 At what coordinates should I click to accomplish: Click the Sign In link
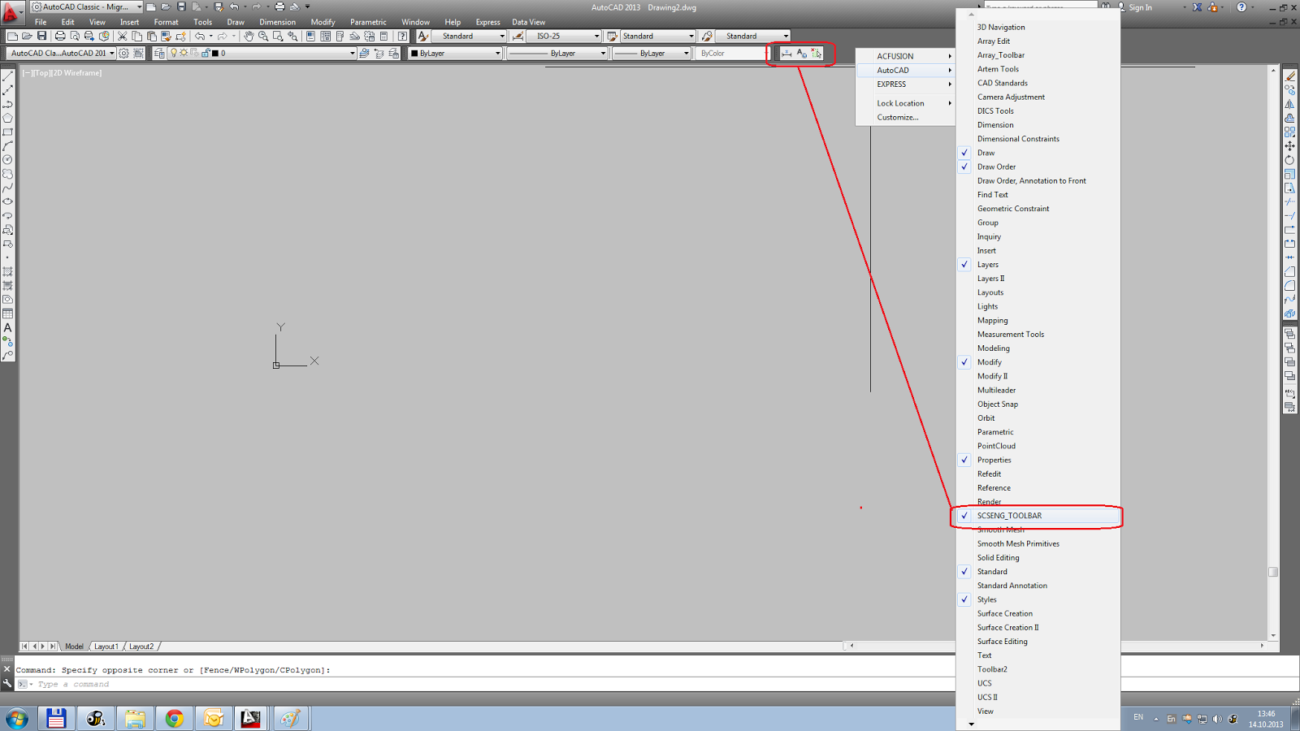click(x=1140, y=7)
